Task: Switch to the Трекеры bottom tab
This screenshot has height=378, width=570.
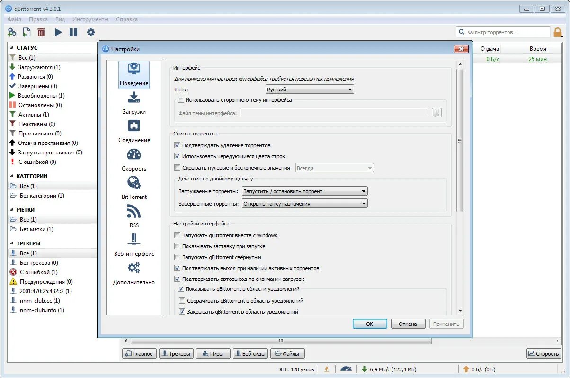Action: [x=176, y=353]
